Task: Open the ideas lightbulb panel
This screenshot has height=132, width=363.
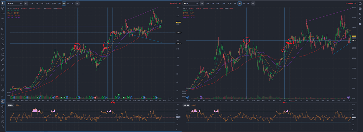Action: click(x=360, y=19)
